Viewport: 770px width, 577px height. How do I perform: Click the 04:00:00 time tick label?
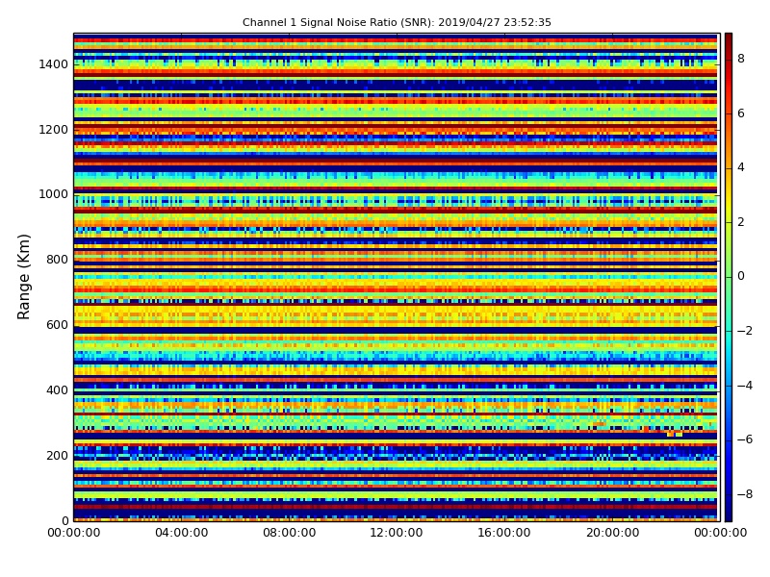(x=181, y=533)
